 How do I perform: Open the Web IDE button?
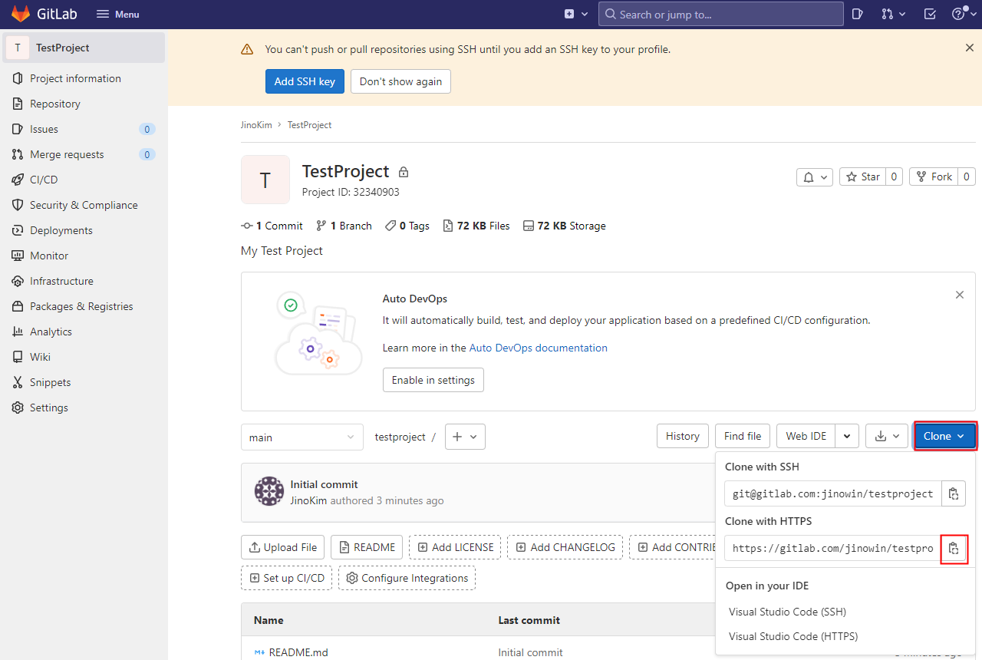pyautogui.click(x=806, y=436)
